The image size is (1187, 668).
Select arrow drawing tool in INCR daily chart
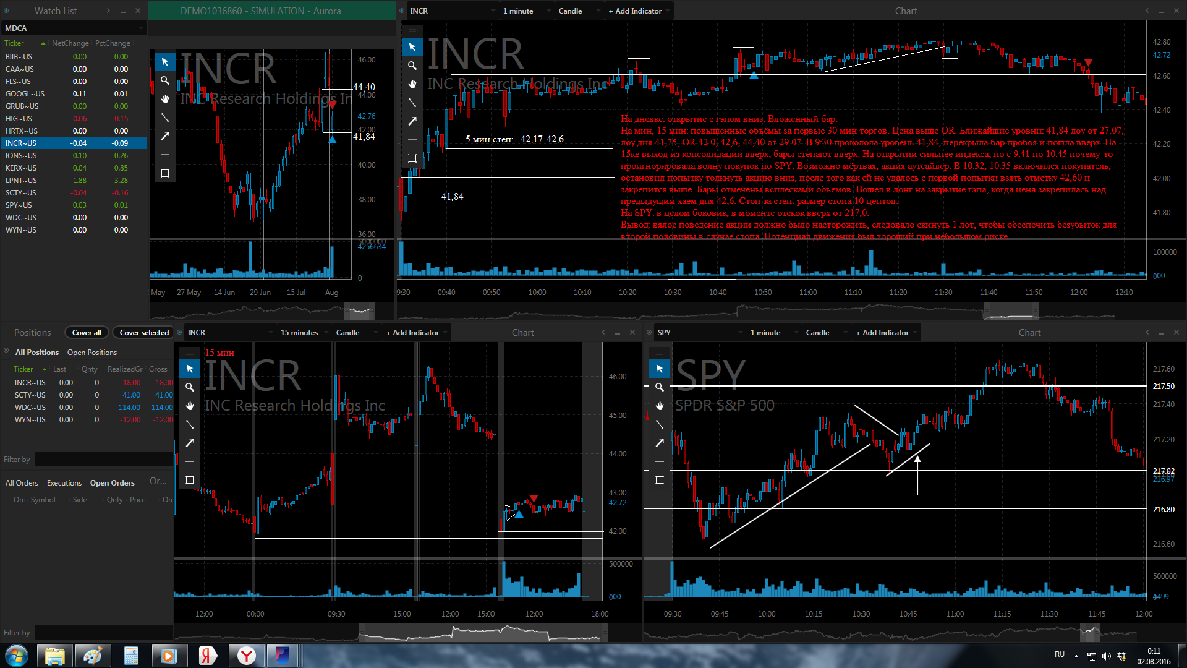(165, 136)
